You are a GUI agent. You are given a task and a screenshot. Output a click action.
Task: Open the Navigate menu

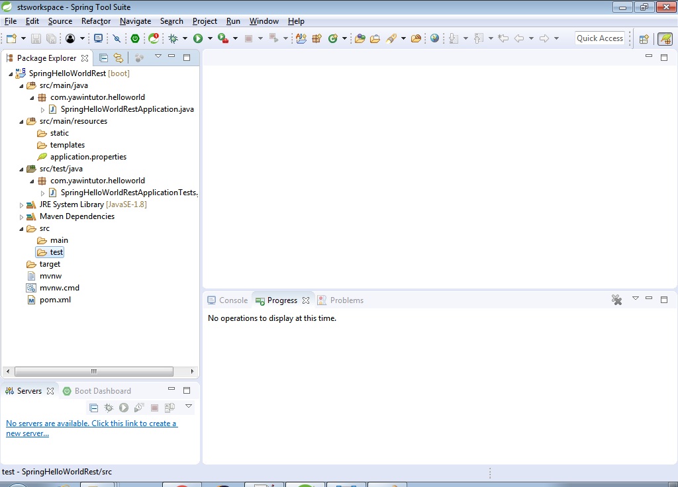(135, 21)
